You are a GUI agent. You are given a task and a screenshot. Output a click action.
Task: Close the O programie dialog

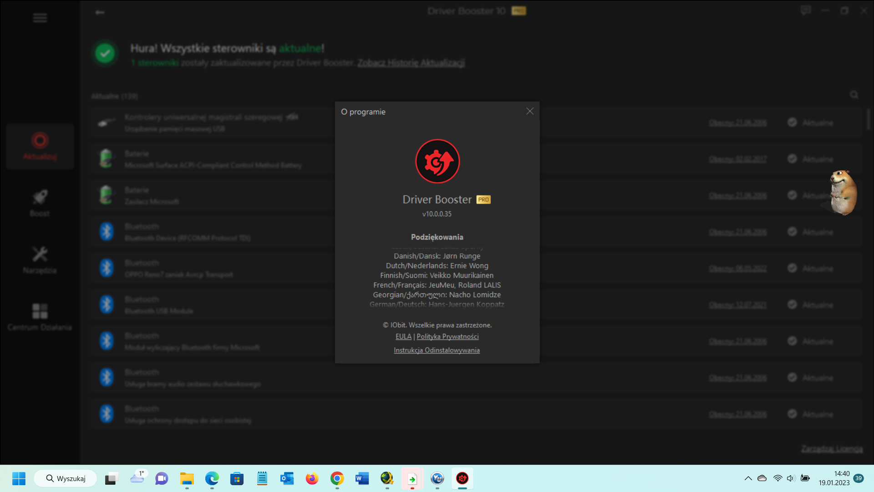pyautogui.click(x=530, y=111)
